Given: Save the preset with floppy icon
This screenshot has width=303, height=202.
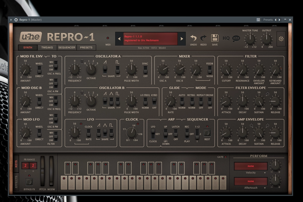Looking at the screenshot, I should pyautogui.click(x=215, y=38).
